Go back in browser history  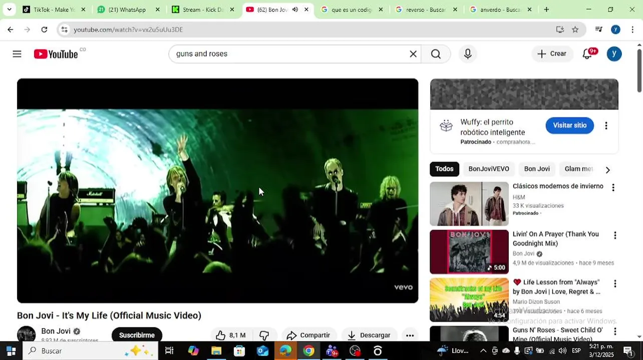[x=10, y=29]
